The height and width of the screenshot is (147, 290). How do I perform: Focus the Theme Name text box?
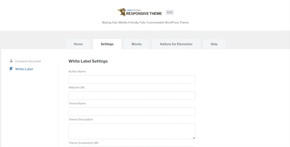[x=132, y=112]
